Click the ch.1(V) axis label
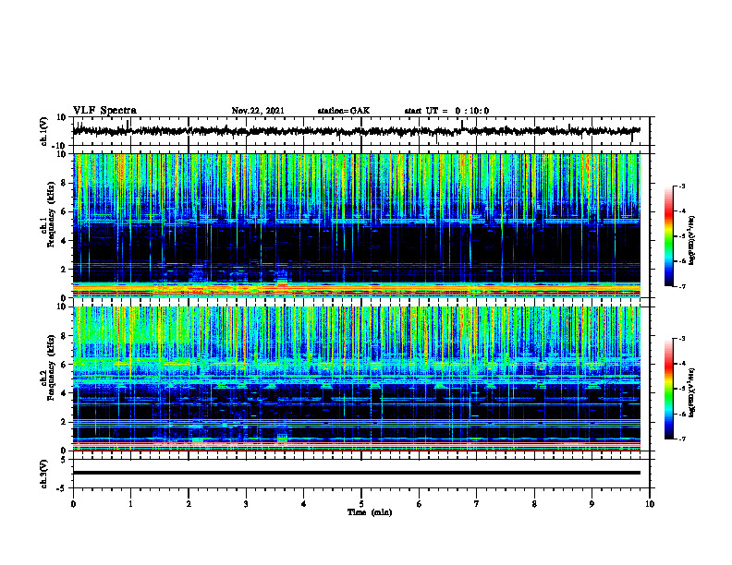 [x=44, y=131]
